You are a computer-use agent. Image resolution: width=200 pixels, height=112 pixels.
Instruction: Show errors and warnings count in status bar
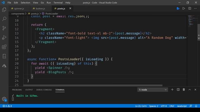click(x=7, y=106)
